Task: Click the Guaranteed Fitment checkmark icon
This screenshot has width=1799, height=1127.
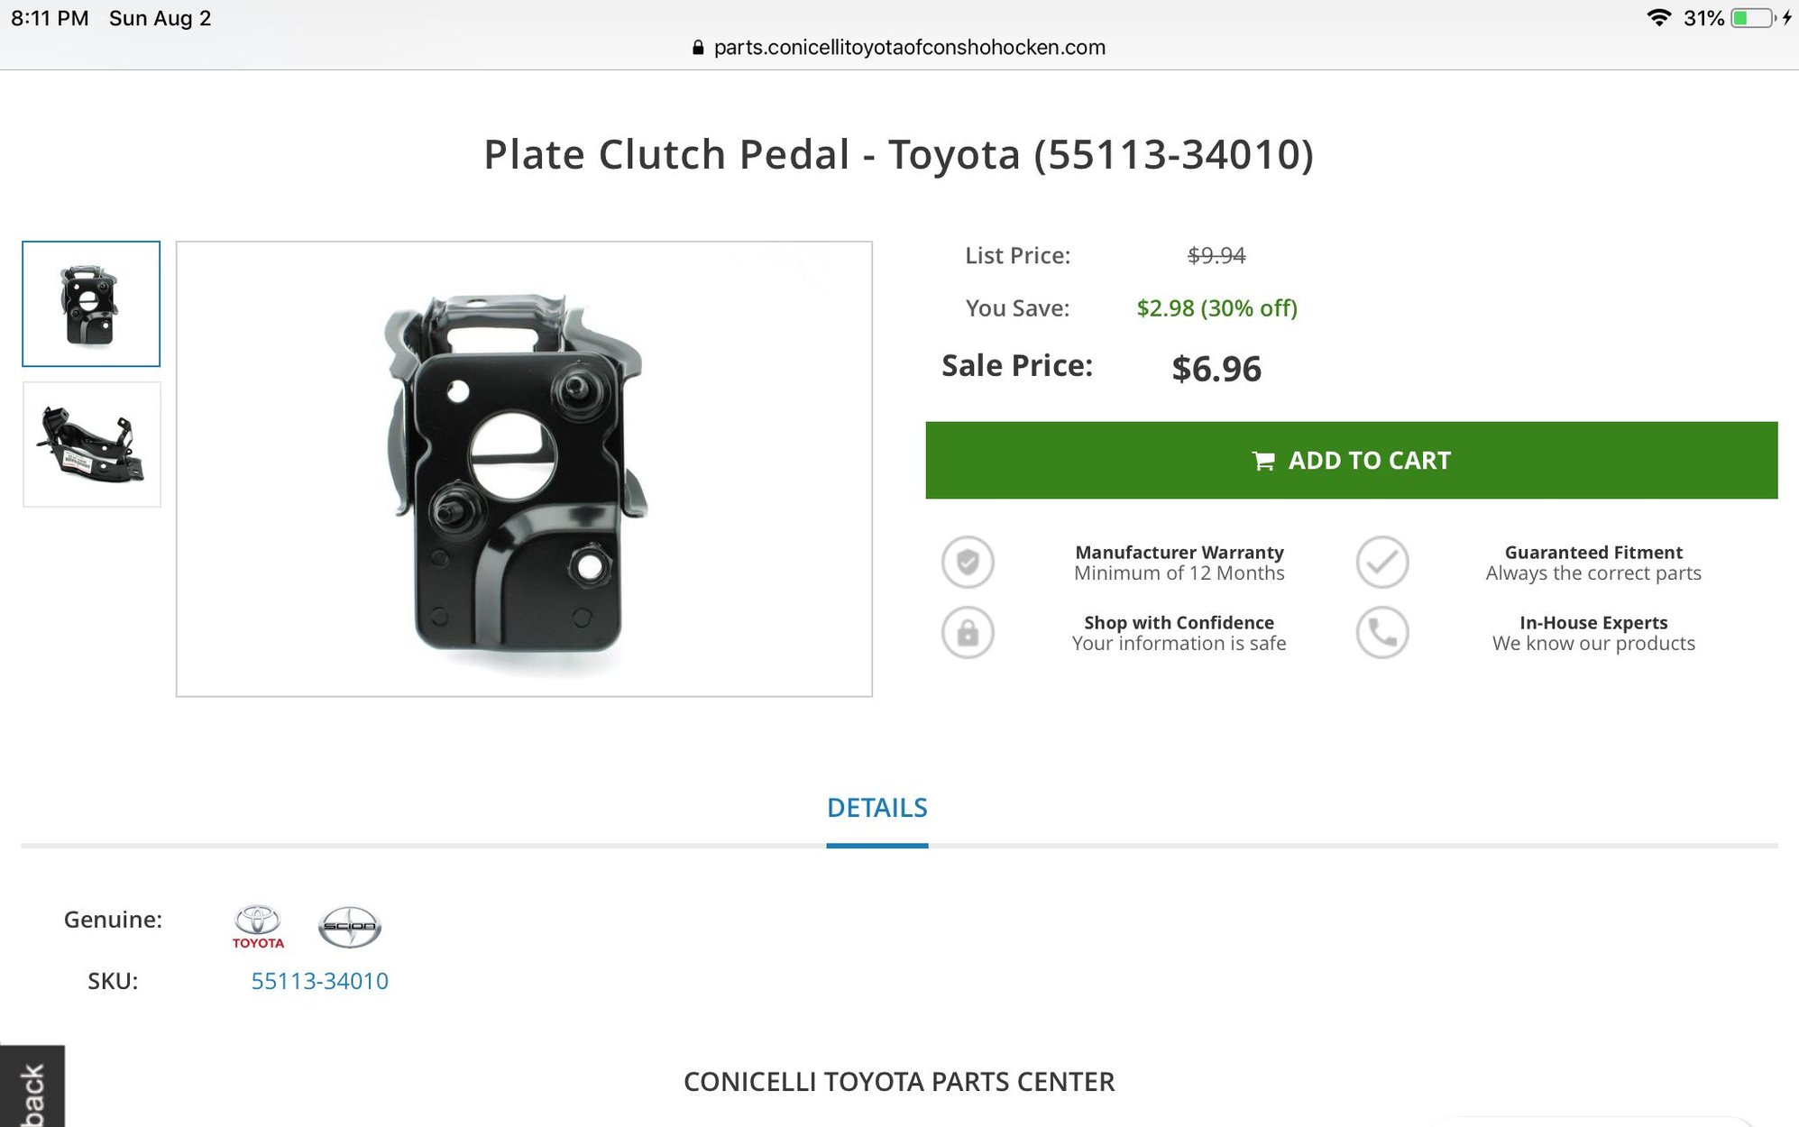Action: [1381, 563]
